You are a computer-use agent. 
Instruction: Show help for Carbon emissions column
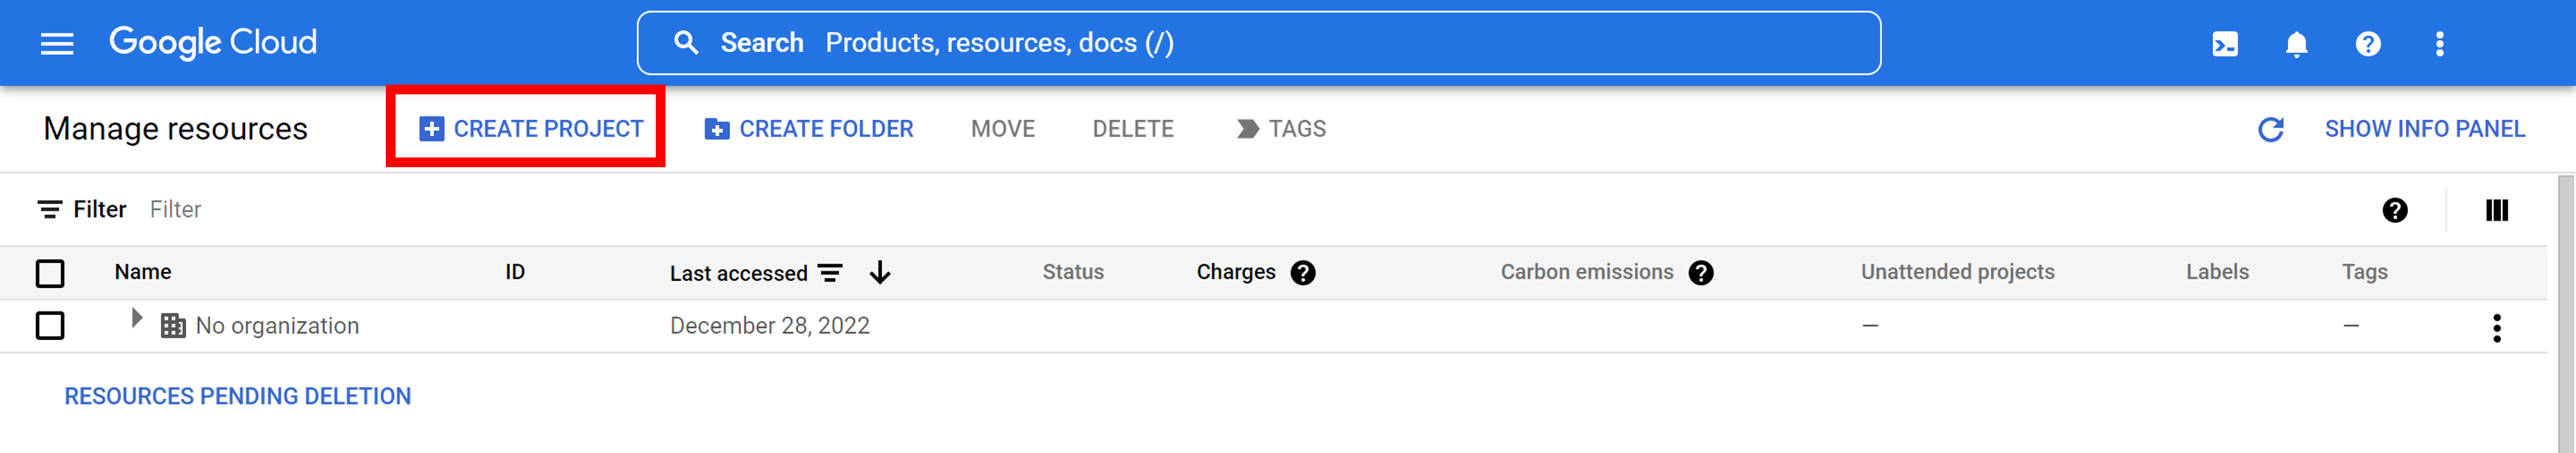(x=1701, y=273)
